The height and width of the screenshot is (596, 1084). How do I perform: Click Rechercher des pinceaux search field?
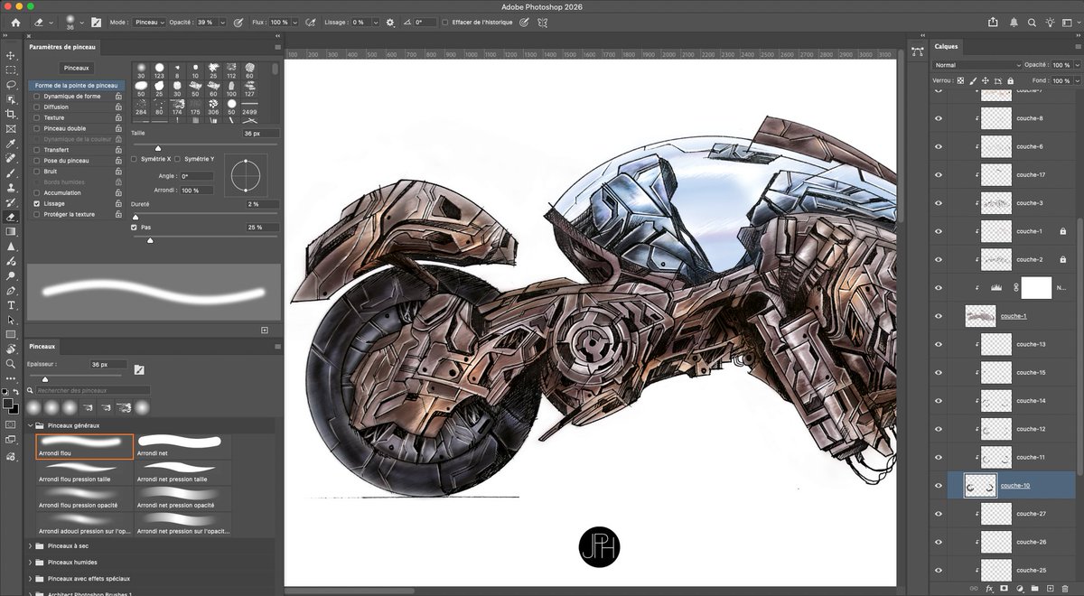click(x=92, y=390)
